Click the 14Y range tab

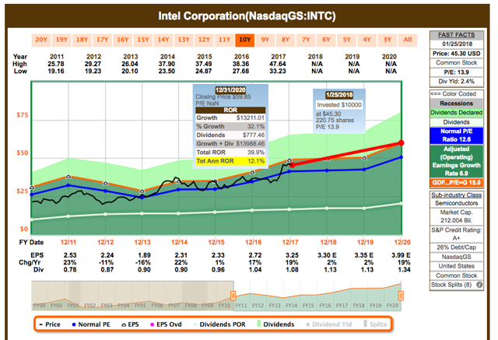click(x=163, y=40)
